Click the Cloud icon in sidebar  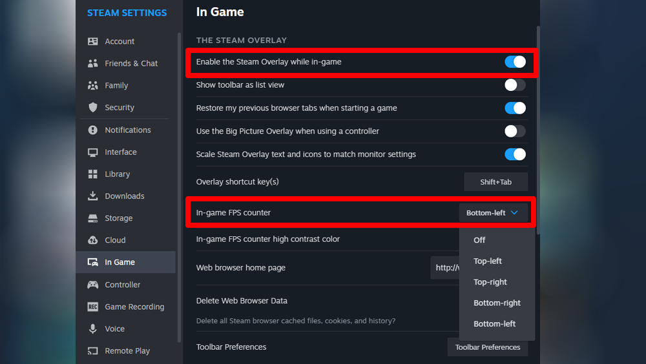pos(93,240)
